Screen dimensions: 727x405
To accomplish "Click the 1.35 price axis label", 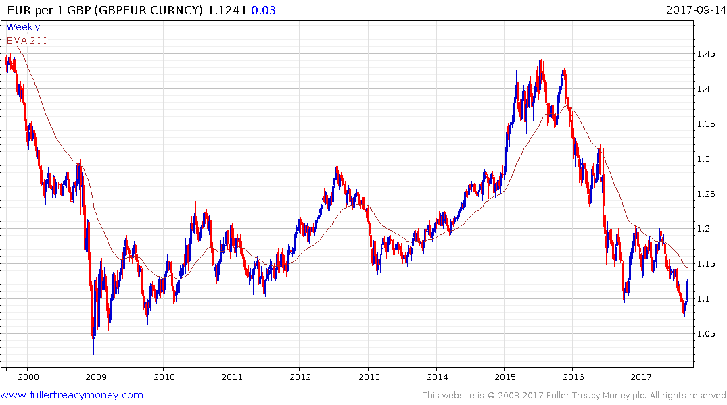I will pyautogui.click(x=706, y=124).
